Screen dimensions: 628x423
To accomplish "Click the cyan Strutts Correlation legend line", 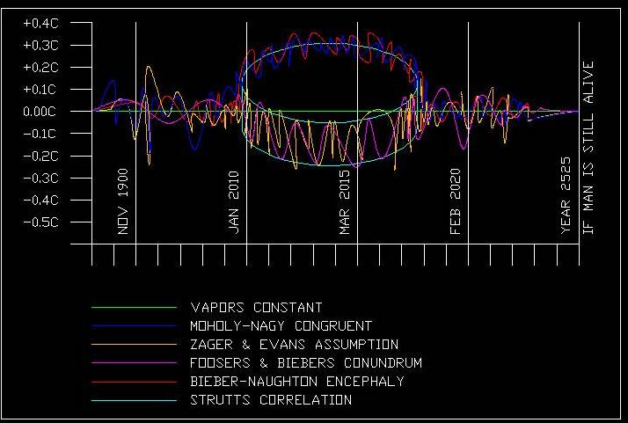I will [x=134, y=400].
